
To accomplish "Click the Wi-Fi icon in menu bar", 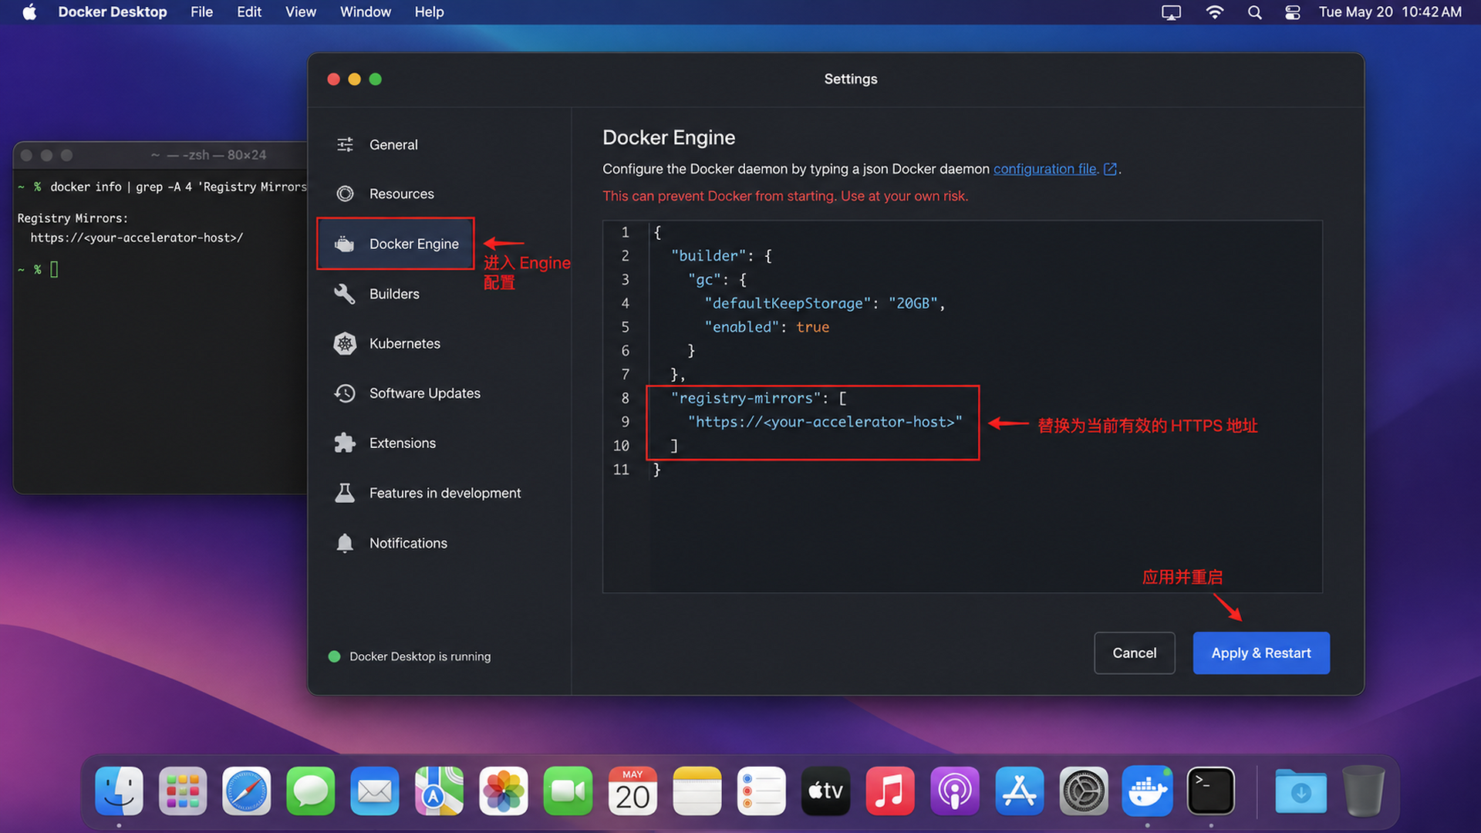I will tap(1215, 12).
